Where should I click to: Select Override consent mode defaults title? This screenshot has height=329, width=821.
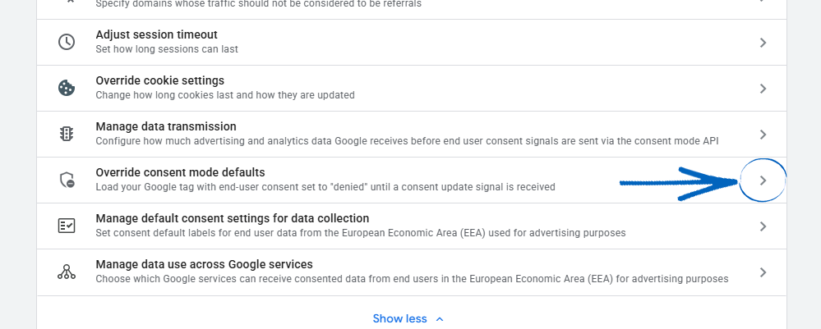[x=180, y=172]
